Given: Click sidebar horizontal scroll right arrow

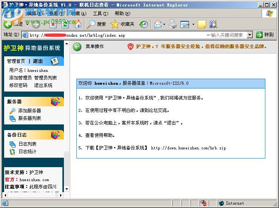Looking at the screenshot, I should click(x=61, y=195).
